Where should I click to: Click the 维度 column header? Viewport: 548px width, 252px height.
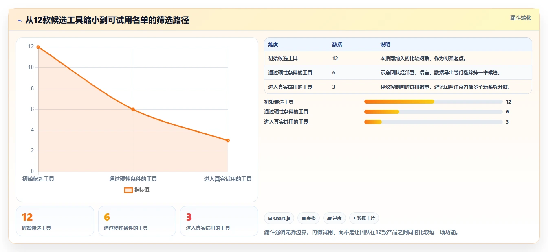click(273, 45)
